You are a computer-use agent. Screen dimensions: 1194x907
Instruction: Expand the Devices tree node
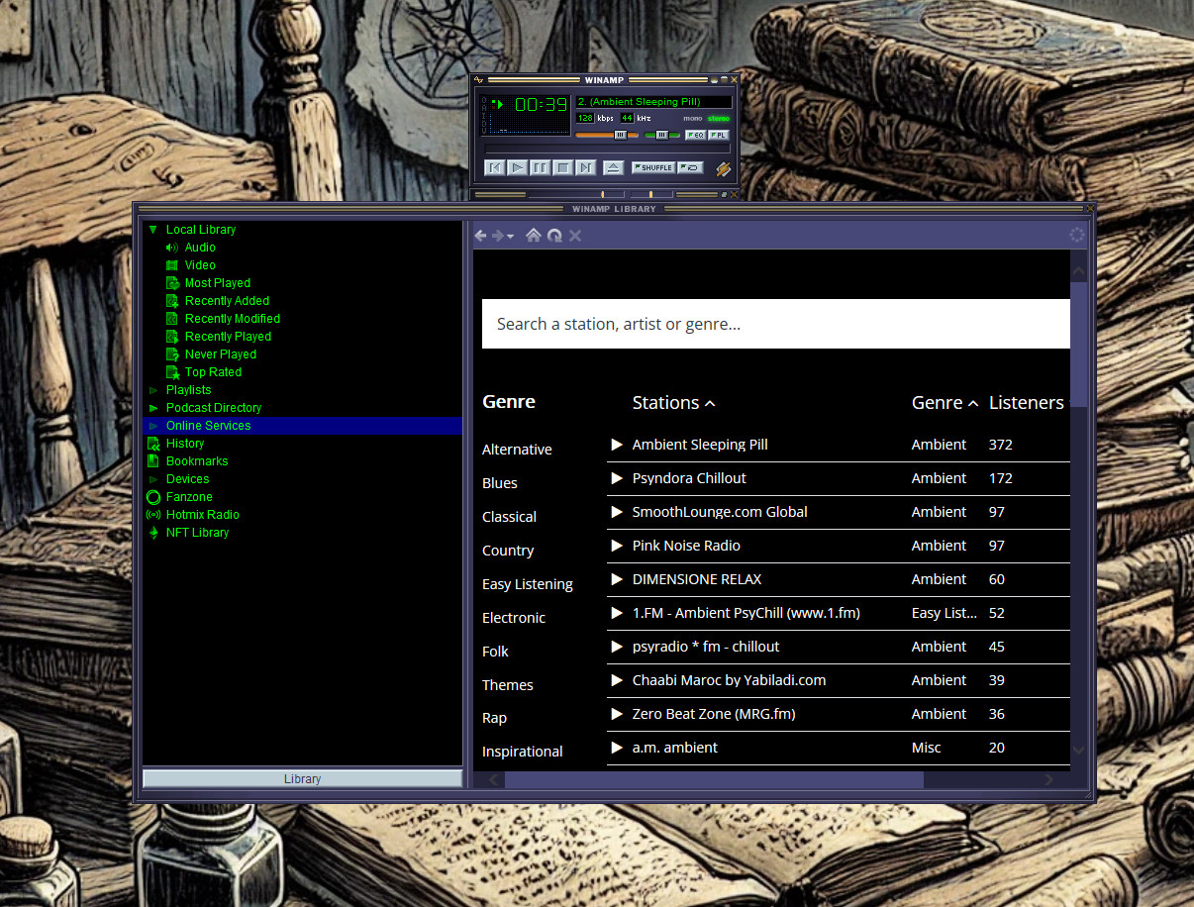click(153, 479)
